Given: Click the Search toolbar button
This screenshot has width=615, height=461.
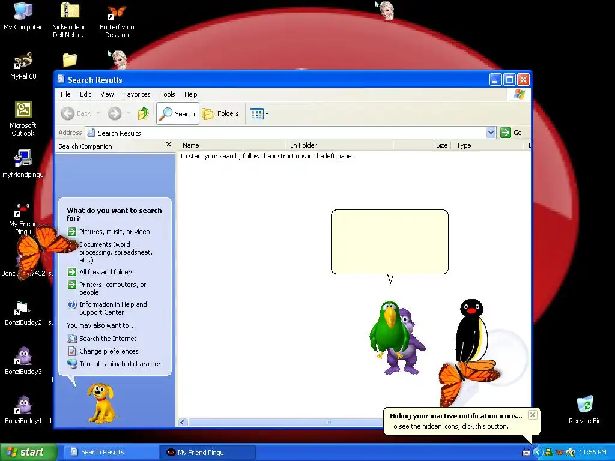Looking at the screenshot, I should 178,113.
